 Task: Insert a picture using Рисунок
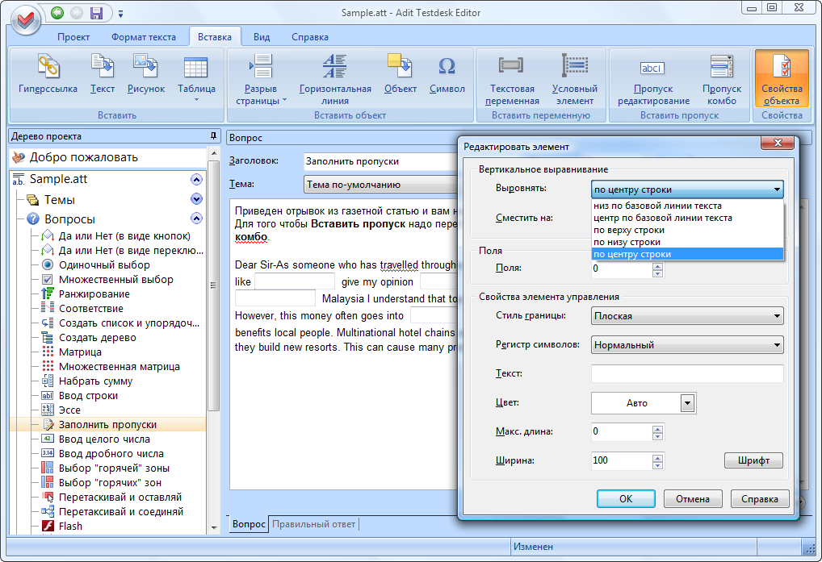146,74
